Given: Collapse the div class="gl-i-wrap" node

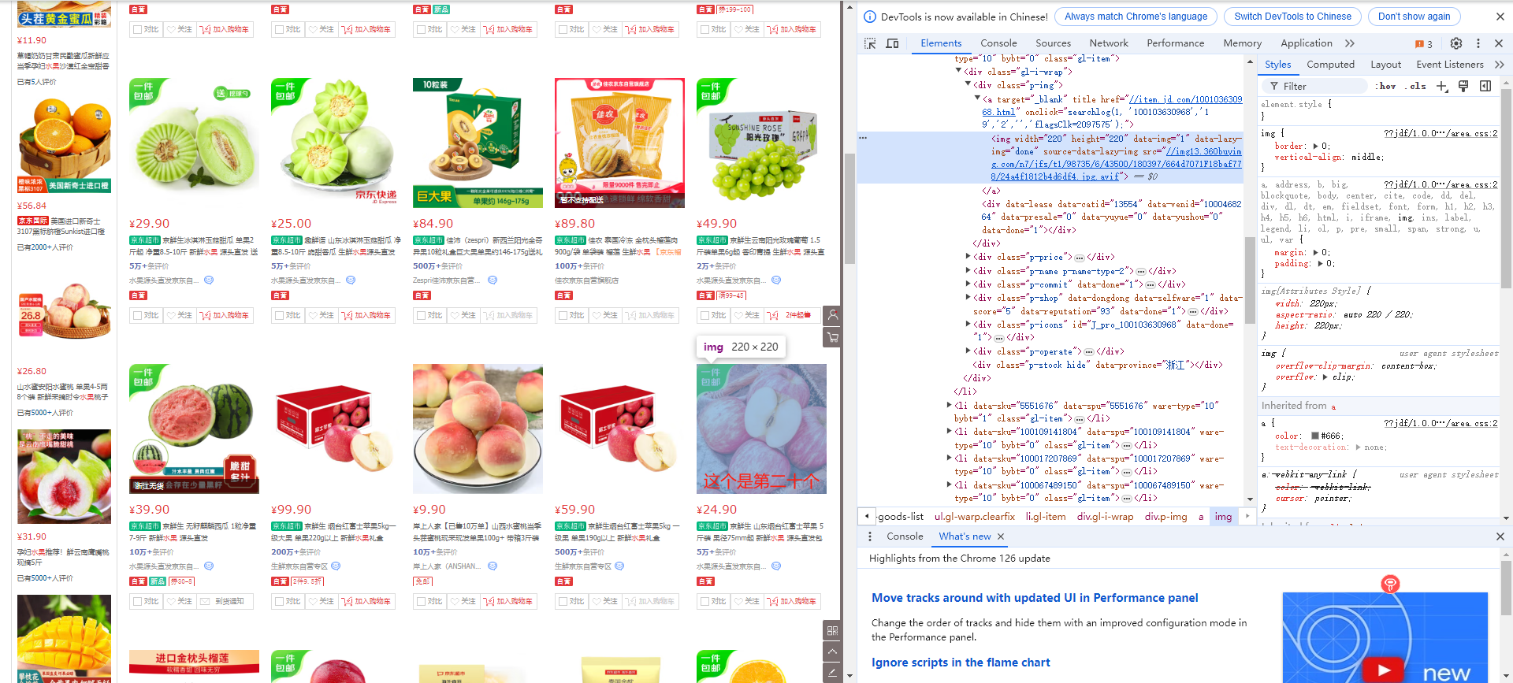Looking at the screenshot, I should [x=959, y=72].
